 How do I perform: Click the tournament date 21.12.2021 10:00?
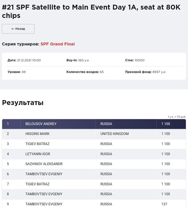(x=29, y=60)
